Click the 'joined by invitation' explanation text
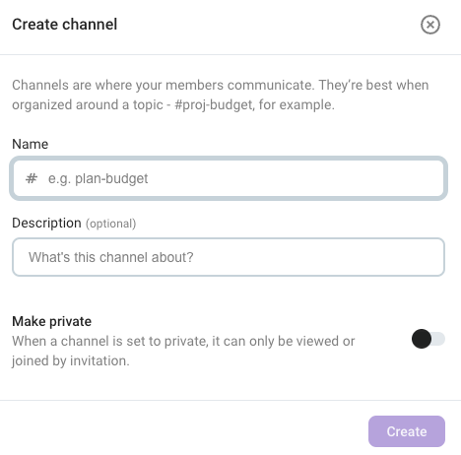Image resolution: width=461 pixels, height=455 pixels. click(x=71, y=360)
